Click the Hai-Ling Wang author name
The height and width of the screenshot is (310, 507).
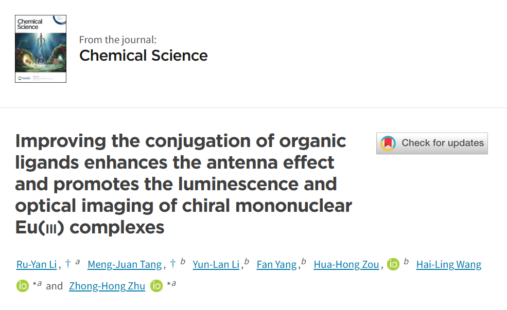click(x=449, y=265)
